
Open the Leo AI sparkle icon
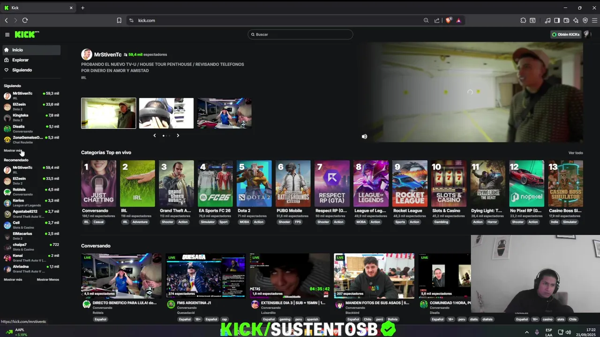coord(576,20)
